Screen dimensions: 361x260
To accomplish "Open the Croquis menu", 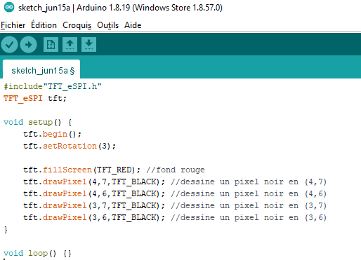I will point(77,25).
